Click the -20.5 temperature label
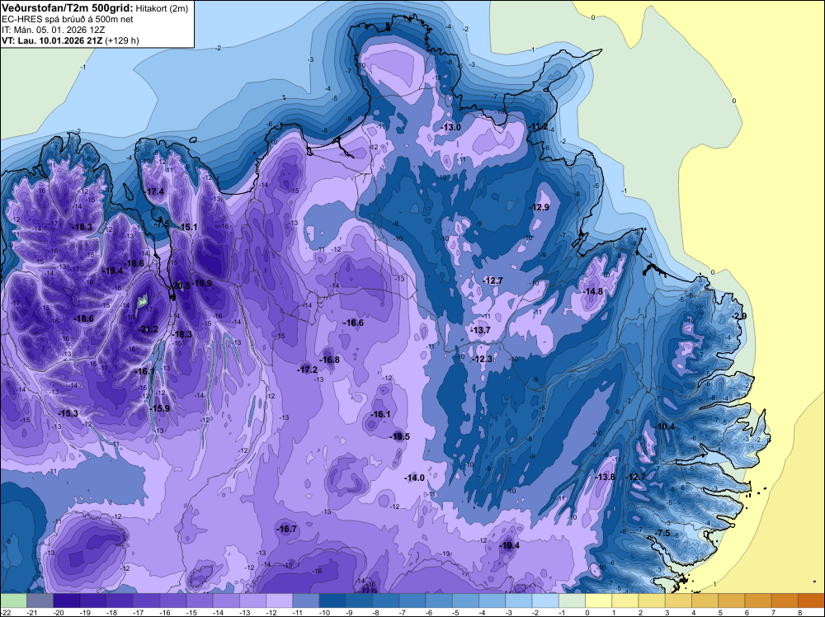 pos(182,285)
